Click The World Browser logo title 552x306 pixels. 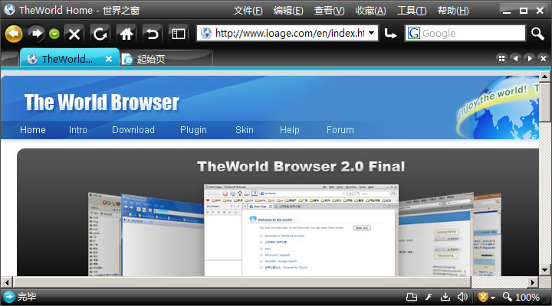click(102, 103)
